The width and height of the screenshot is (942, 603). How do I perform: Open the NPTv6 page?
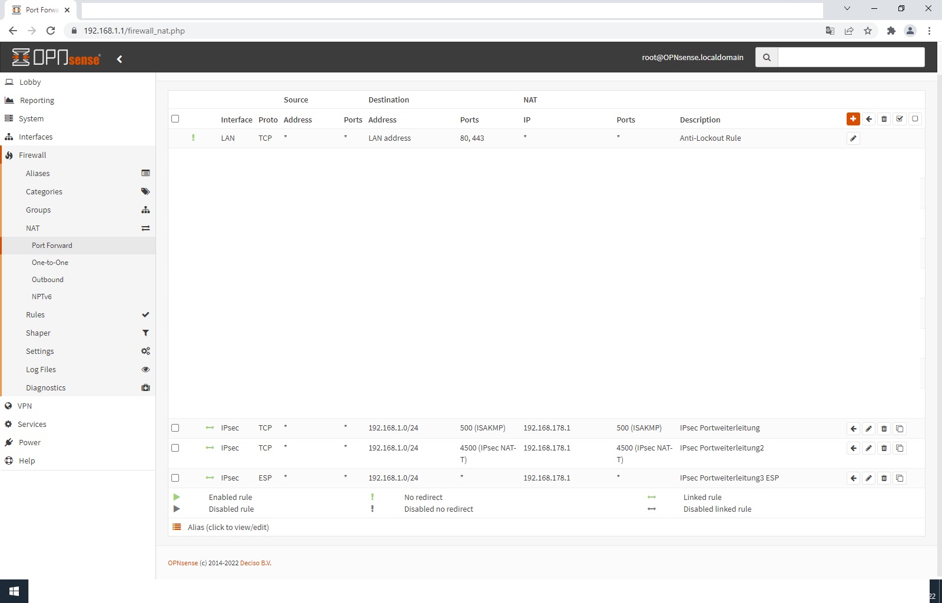pos(78,297)
